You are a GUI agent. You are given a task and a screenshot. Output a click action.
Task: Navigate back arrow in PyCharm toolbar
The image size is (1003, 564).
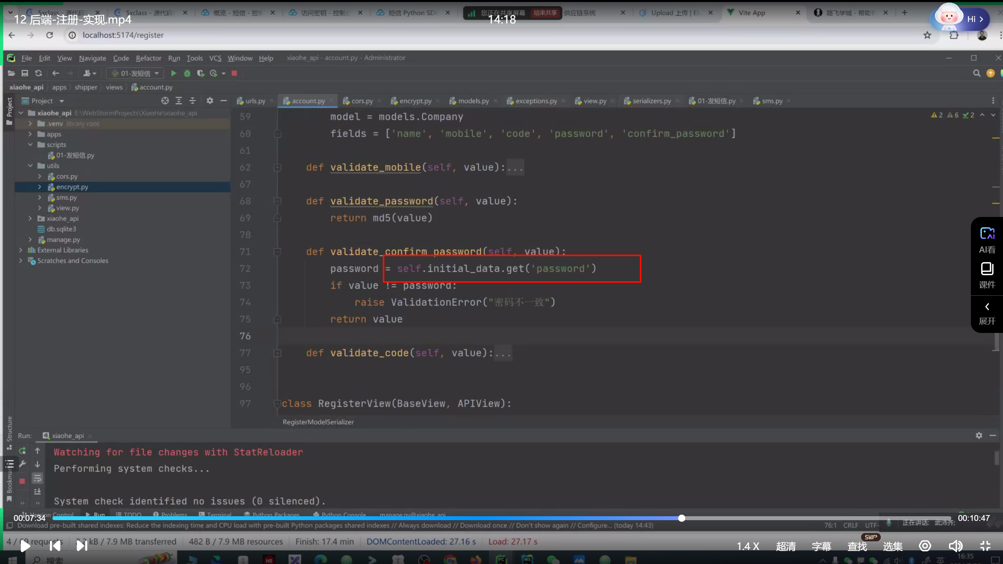(x=56, y=73)
